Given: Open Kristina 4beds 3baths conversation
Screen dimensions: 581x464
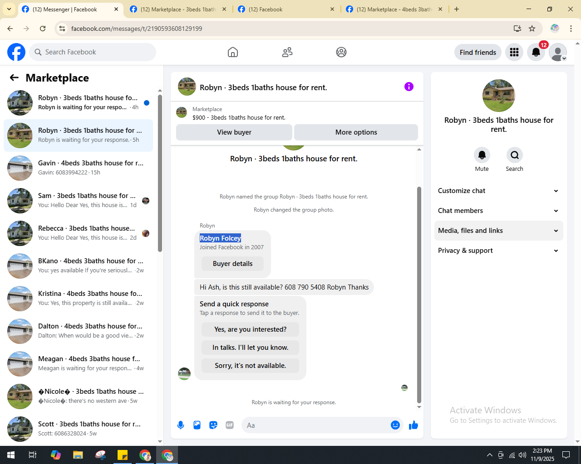Looking at the screenshot, I should (x=78, y=299).
